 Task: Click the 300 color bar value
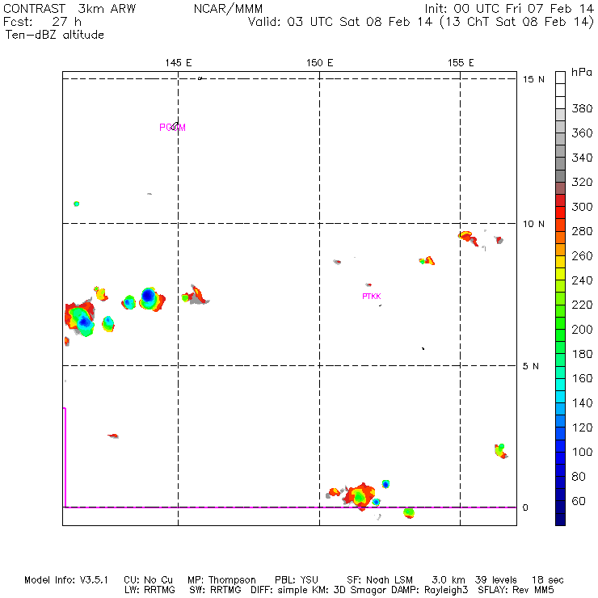pyautogui.click(x=582, y=207)
